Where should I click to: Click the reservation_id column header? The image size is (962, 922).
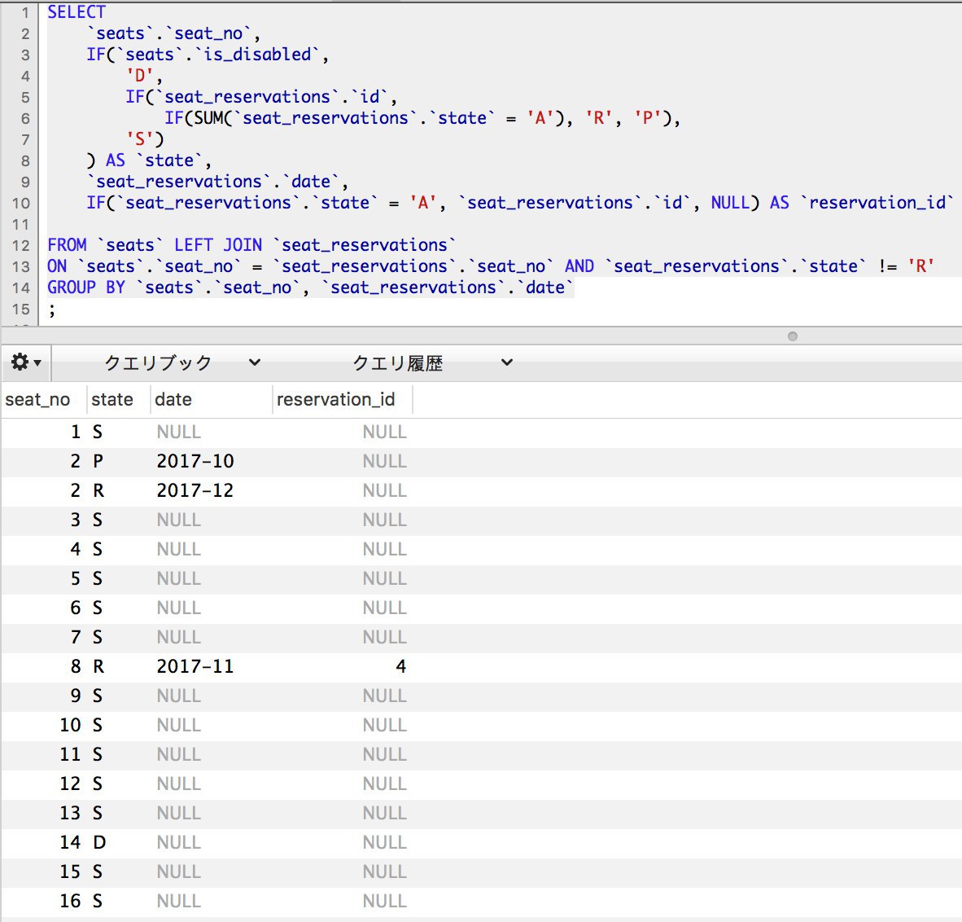pos(335,400)
